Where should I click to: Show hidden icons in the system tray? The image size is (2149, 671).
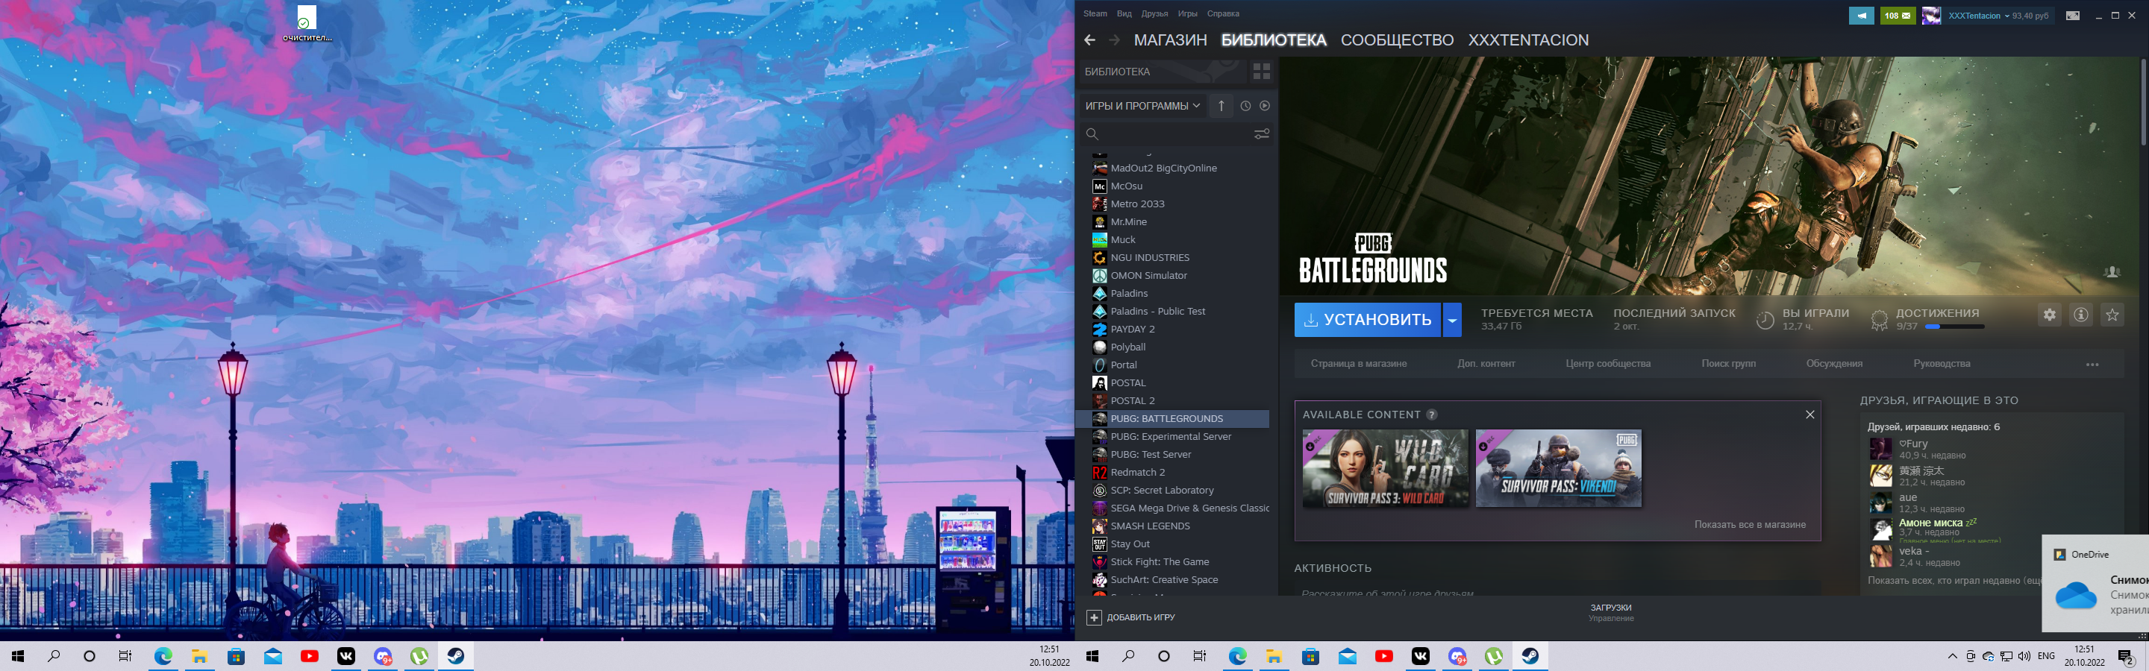coord(1952,656)
